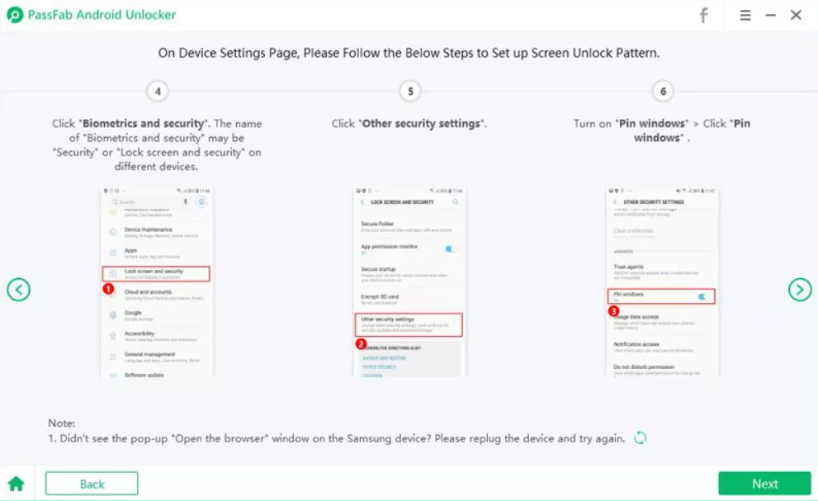Select step 4 circle indicator
Screen dimensions: 818x501
tap(158, 92)
